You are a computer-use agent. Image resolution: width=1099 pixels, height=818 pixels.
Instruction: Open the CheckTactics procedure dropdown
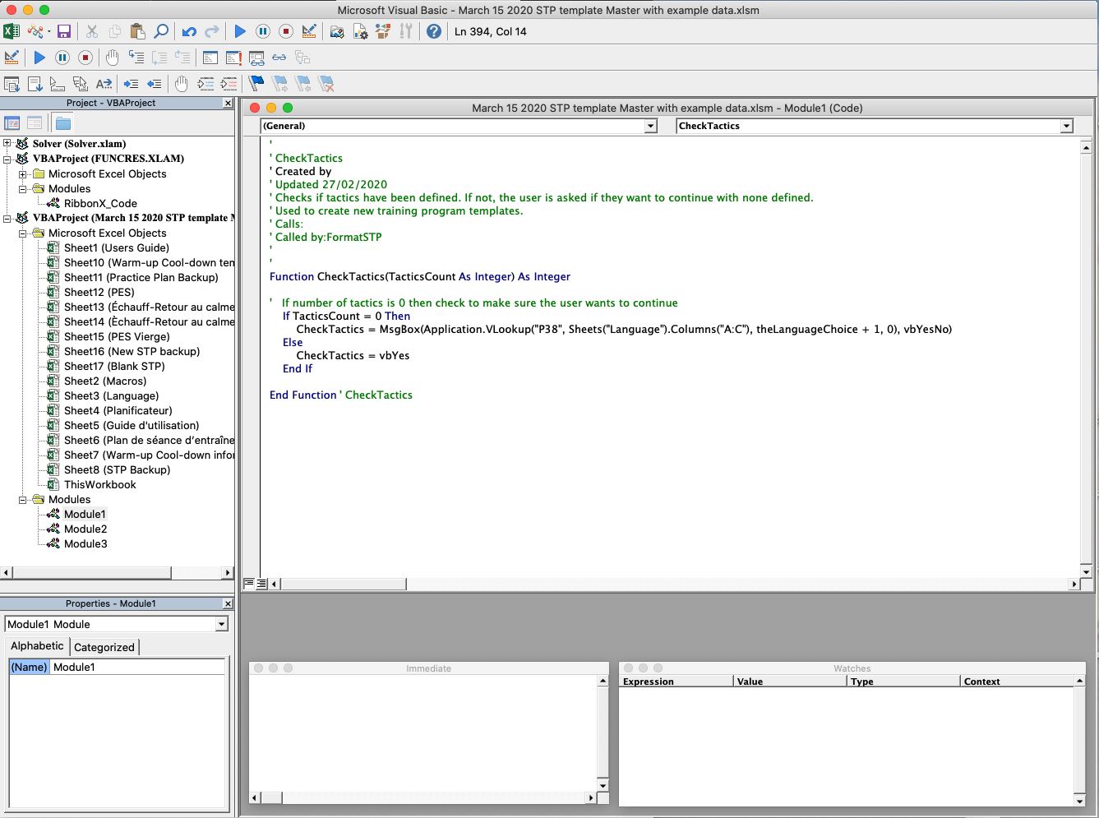coord(1066,126)
